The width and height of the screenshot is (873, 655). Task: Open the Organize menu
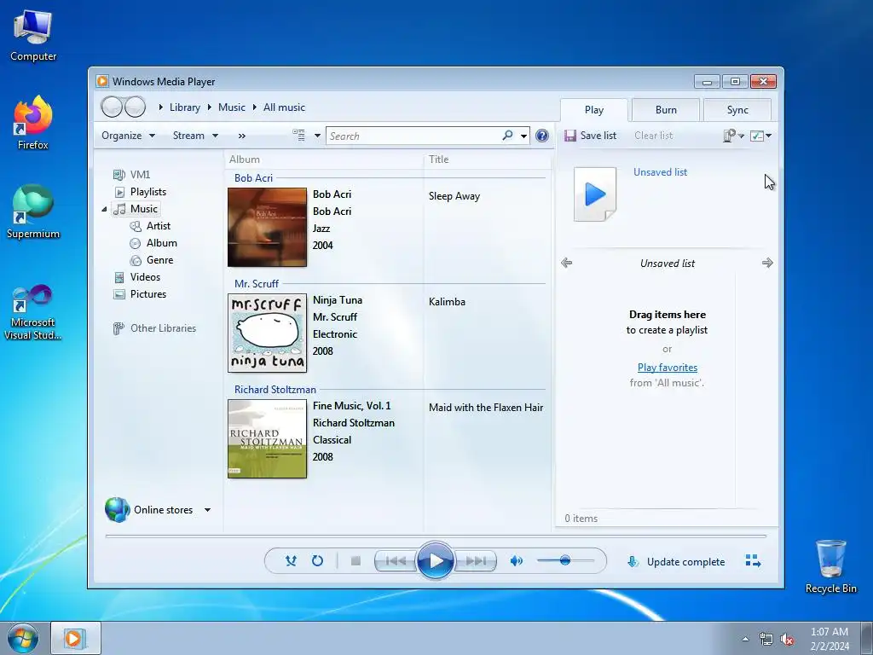(128, 136)
